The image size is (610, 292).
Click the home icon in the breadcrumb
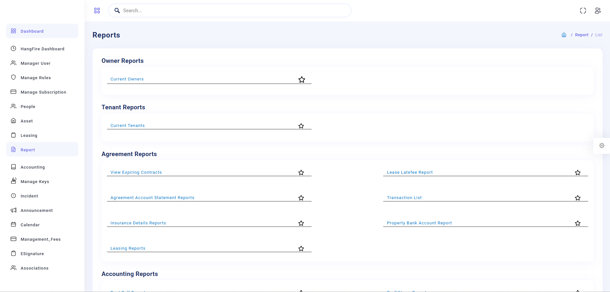tap(564, 35)
